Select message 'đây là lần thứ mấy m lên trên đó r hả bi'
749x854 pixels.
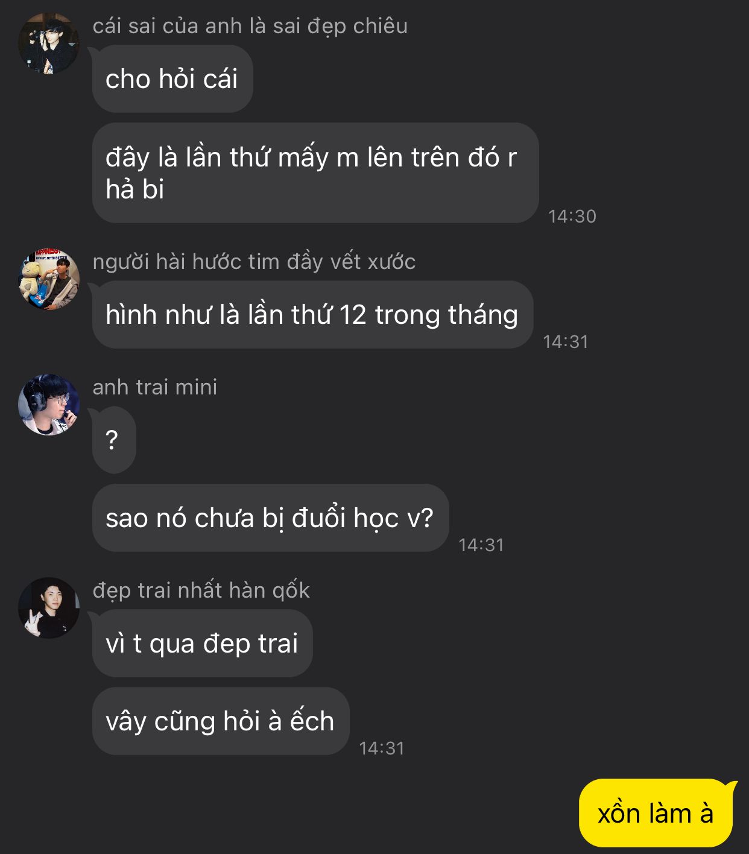tap(315, 173)
